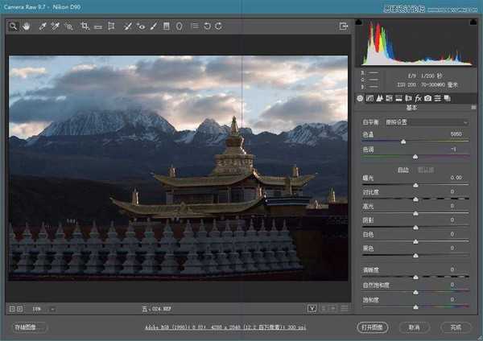Screen dimensions: 483x341
Task: Select the Hand tool
Action: tap(26, 27)
